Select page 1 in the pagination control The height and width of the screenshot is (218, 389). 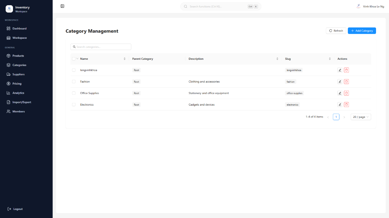336,117
